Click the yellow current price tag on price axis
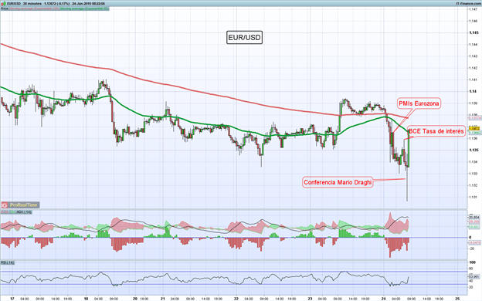The image size is (482, 301). click(474, 129)
